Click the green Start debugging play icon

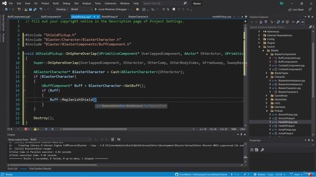pyautogui.click(x=96, y=9)
